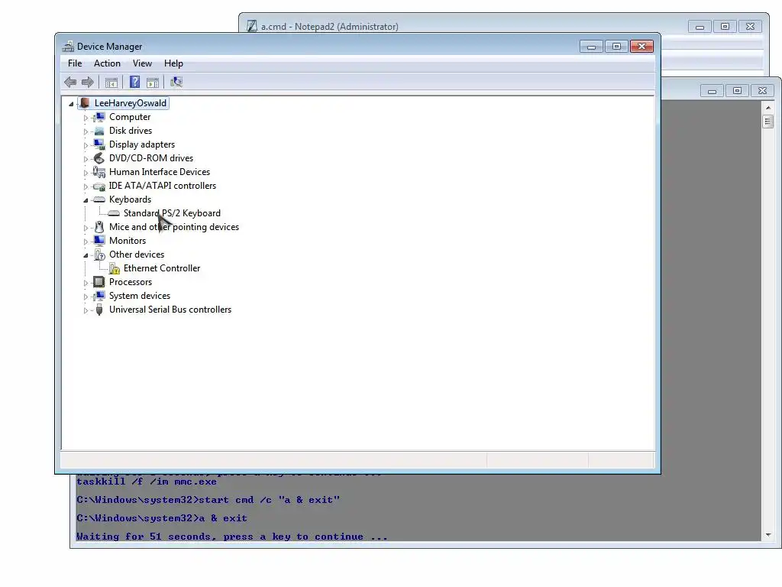The image size is (782, 587).
Task: Collapse the LeeHarveyOswald root node
Action: click(71, 104)
